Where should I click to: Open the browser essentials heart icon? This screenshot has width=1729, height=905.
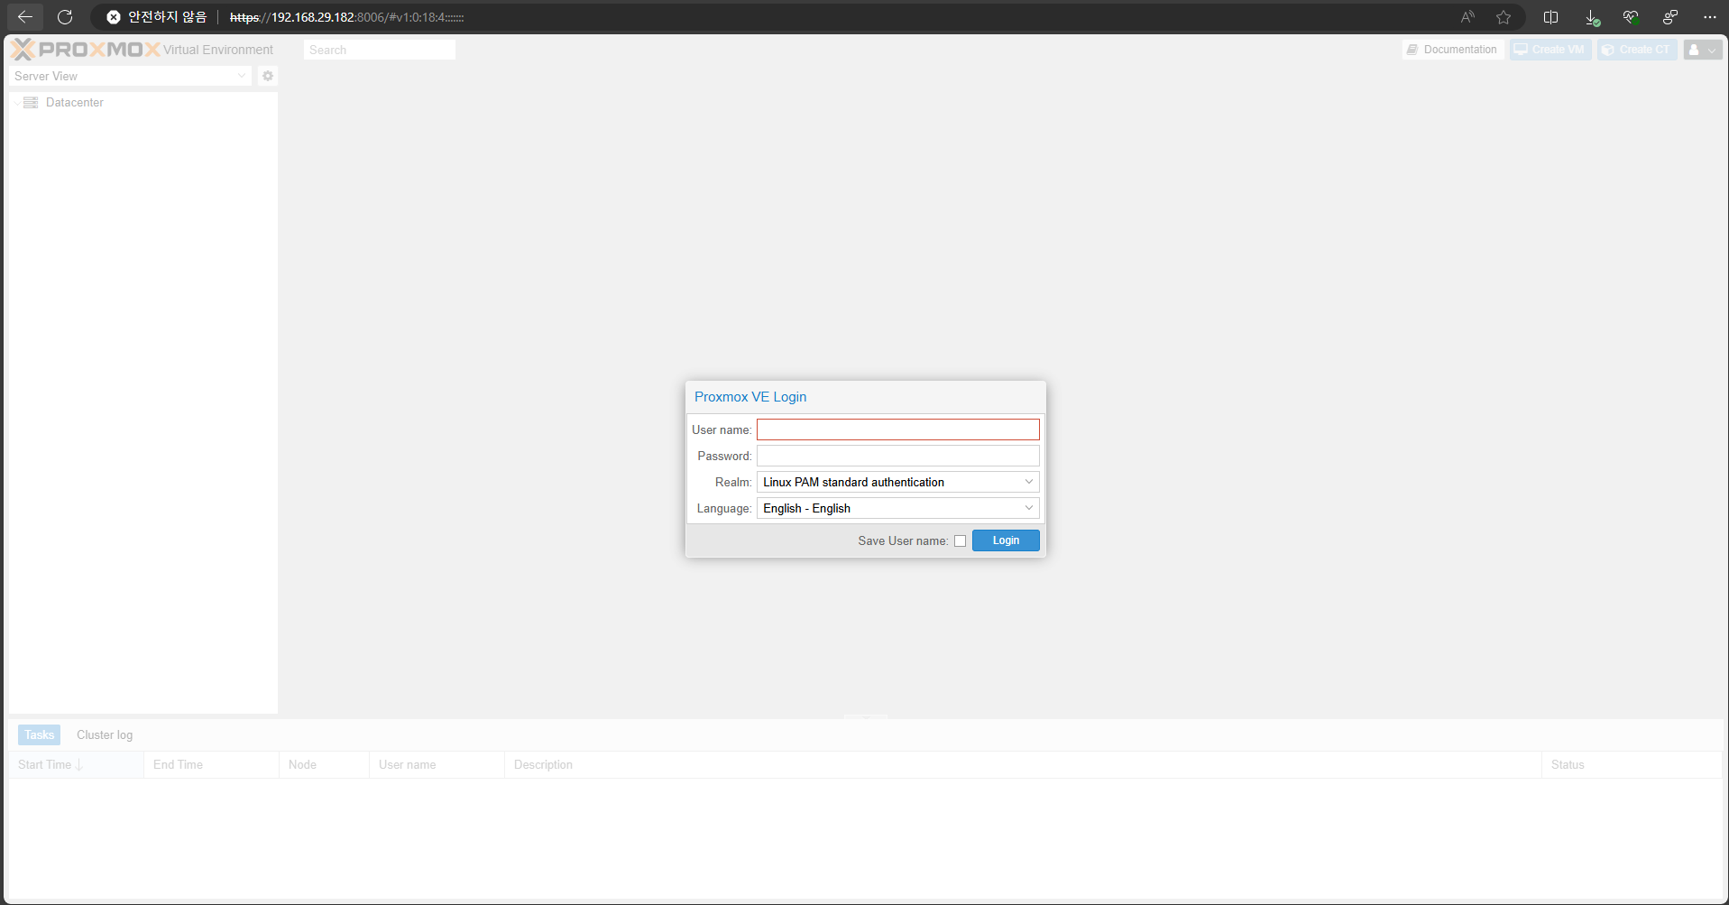tap(1631, 17)
